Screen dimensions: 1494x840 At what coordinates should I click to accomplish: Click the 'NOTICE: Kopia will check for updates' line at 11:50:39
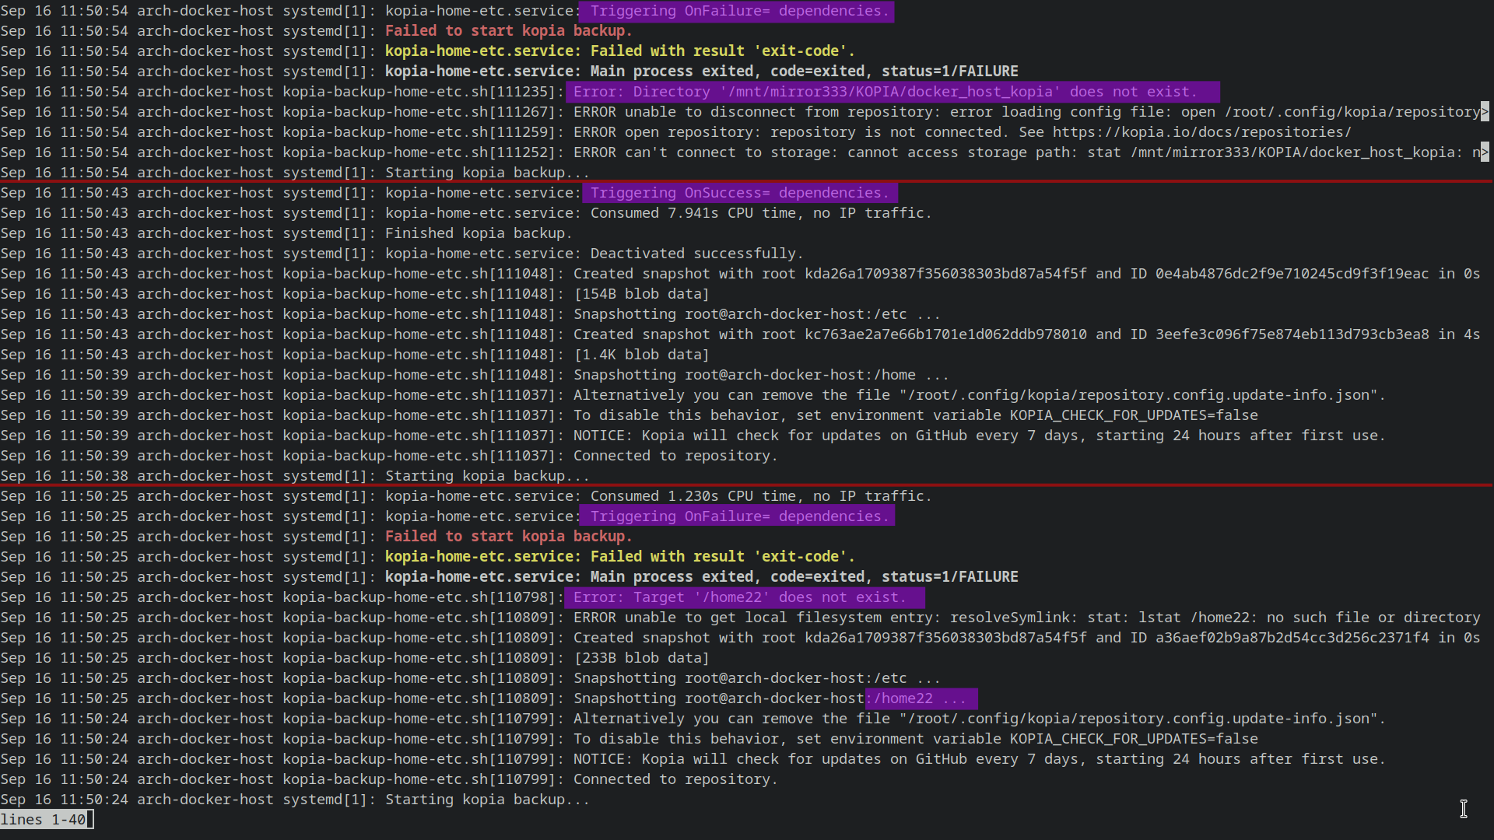(980, 436)
